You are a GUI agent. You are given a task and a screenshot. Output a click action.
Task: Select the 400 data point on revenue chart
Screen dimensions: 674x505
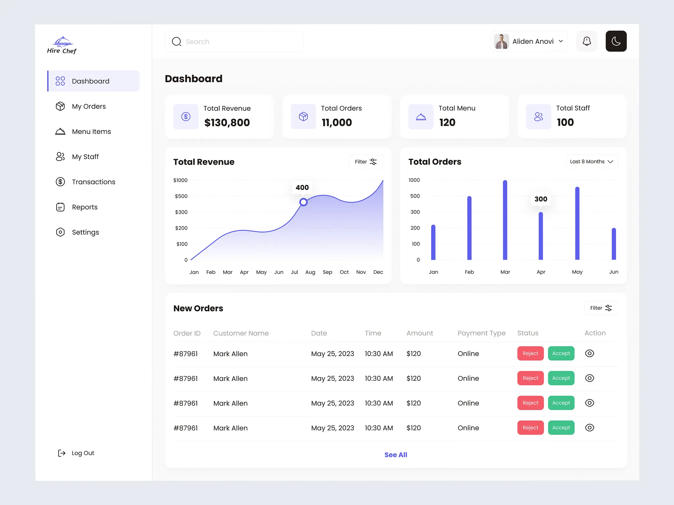(x=303, y=202)
